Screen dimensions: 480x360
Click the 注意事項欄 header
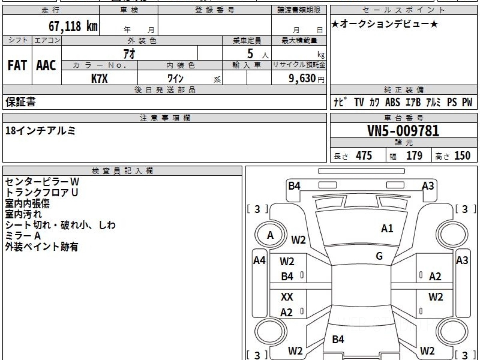[x=165, y=118]
